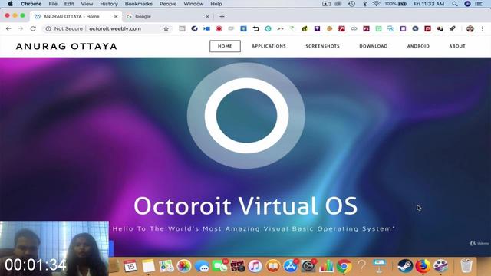Open the People menu
Viewport: 491px width, 276px height.
pyautogui.click(x=168, y=4)
